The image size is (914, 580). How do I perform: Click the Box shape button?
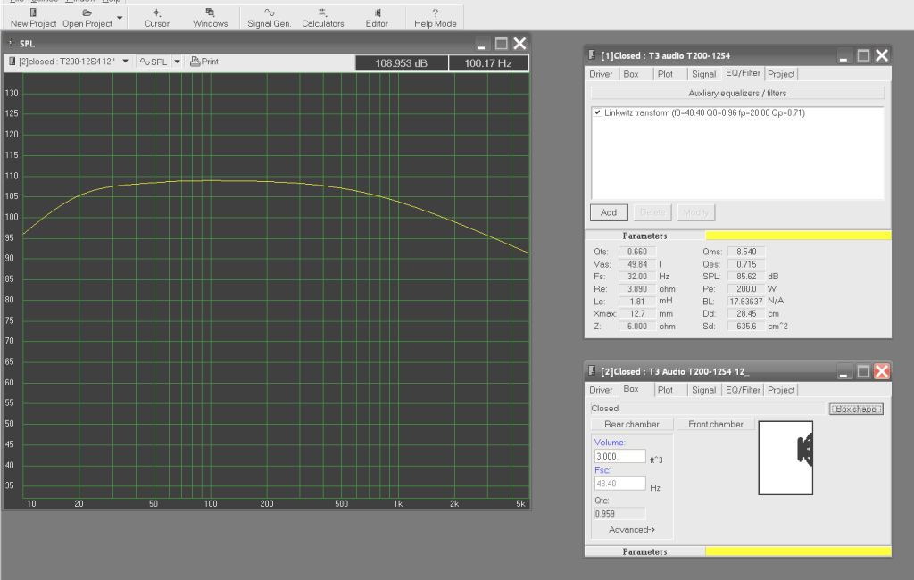(856, 410)
